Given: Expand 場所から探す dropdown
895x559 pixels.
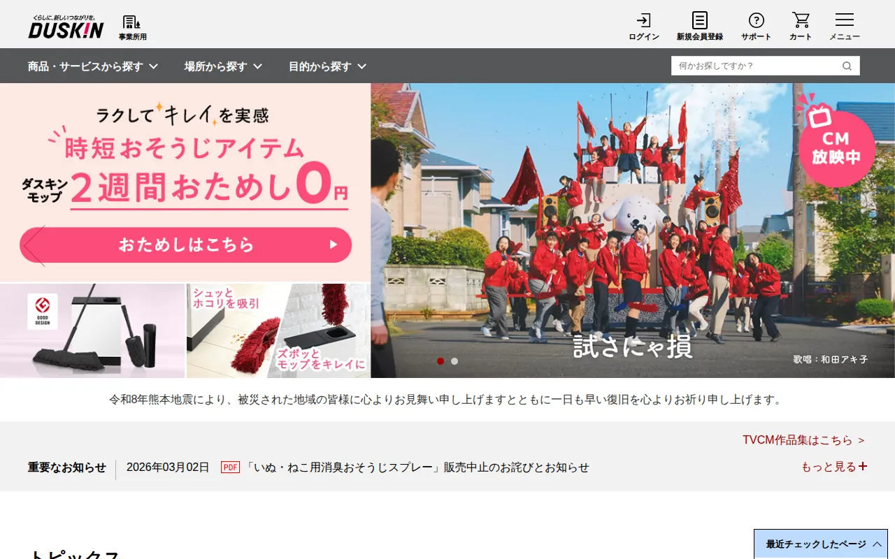Looking at the screenshot, I should point(223,66).
